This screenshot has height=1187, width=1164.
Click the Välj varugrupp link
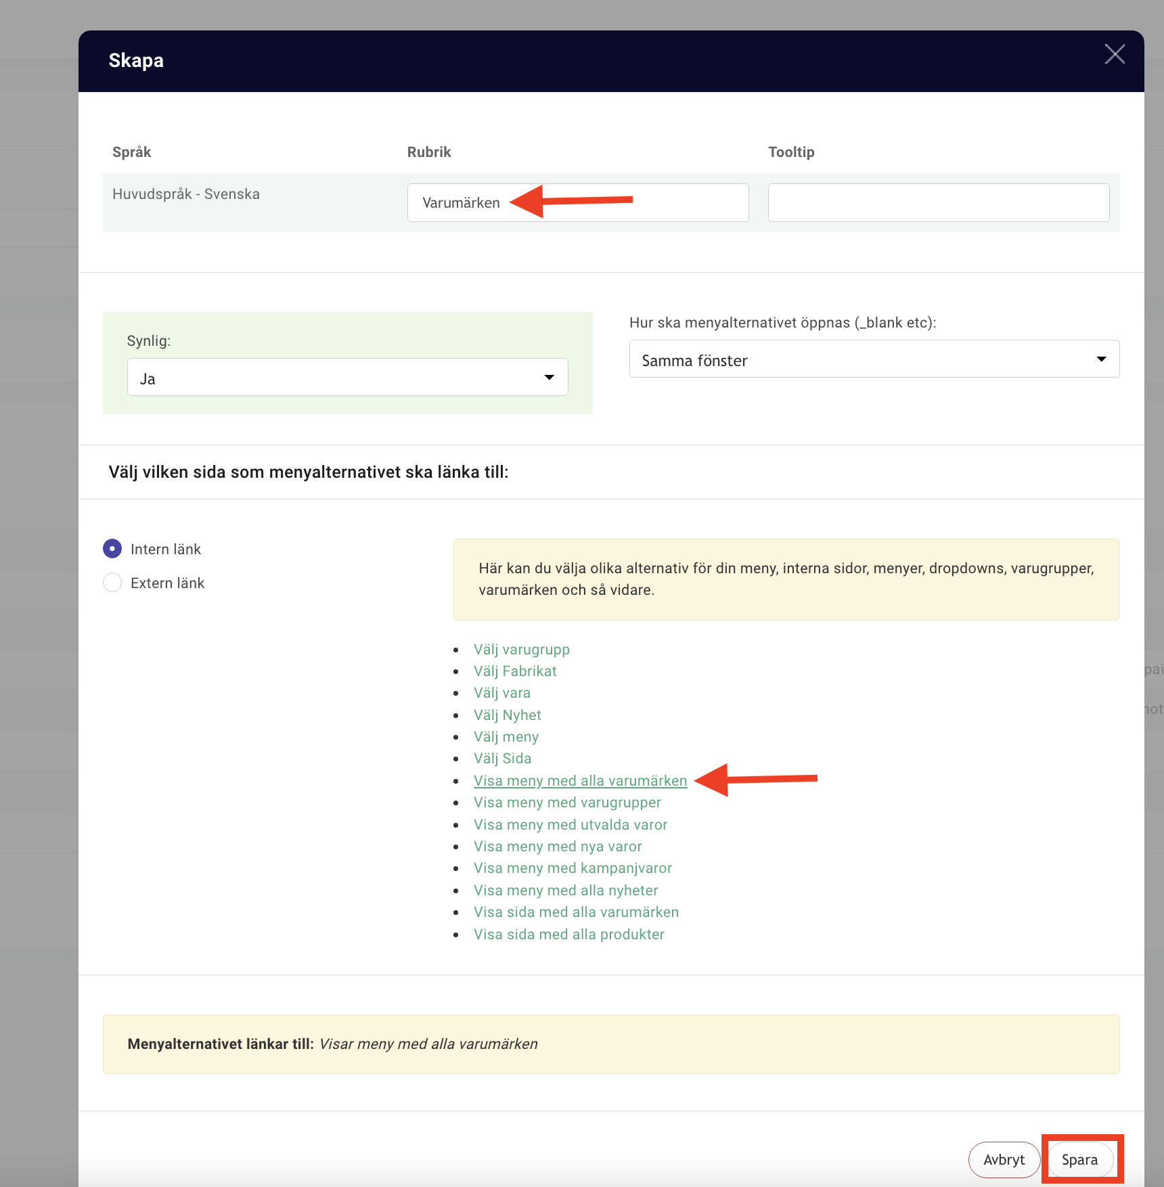522,650
